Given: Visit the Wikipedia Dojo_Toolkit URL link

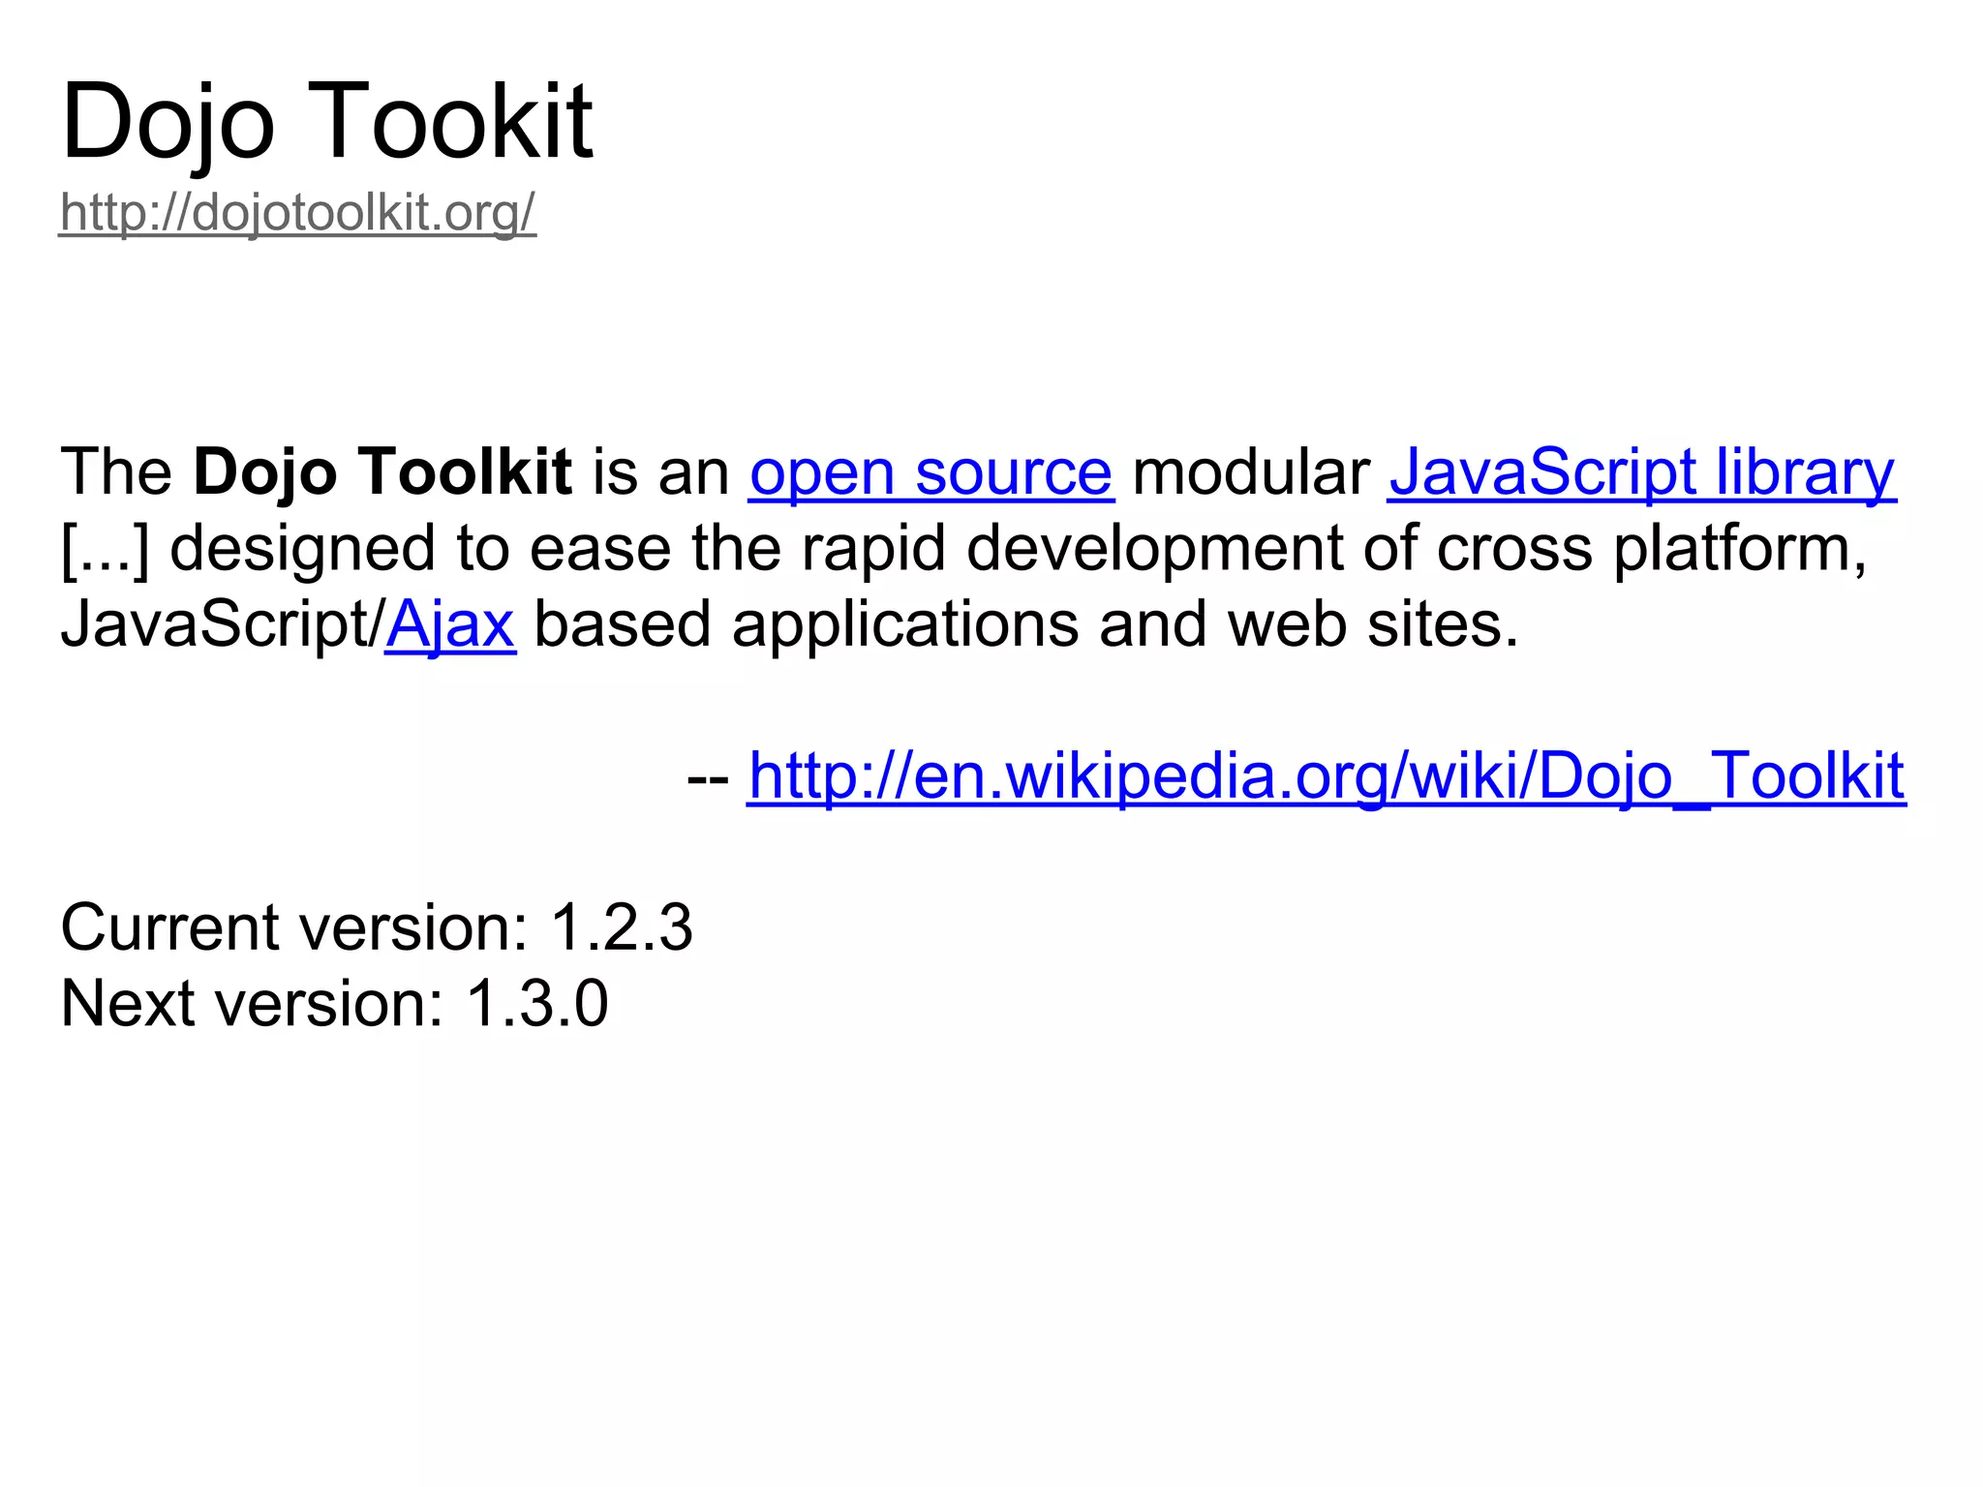Looking at the screenshot, I should pyautogui.click(x=1326, y=776).
